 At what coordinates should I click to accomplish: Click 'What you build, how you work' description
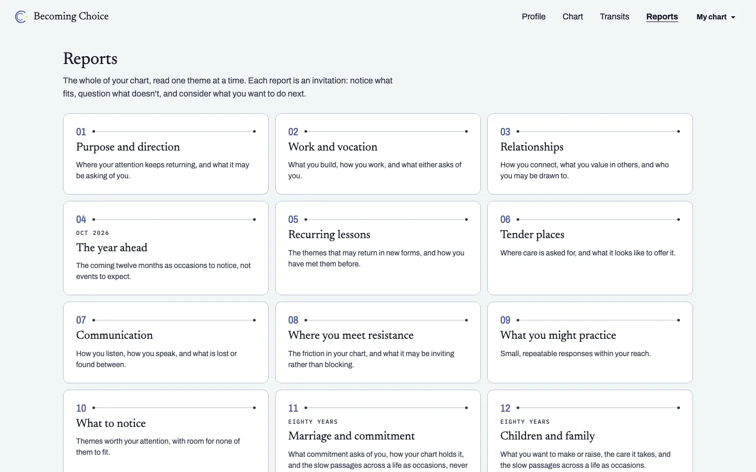375,170
